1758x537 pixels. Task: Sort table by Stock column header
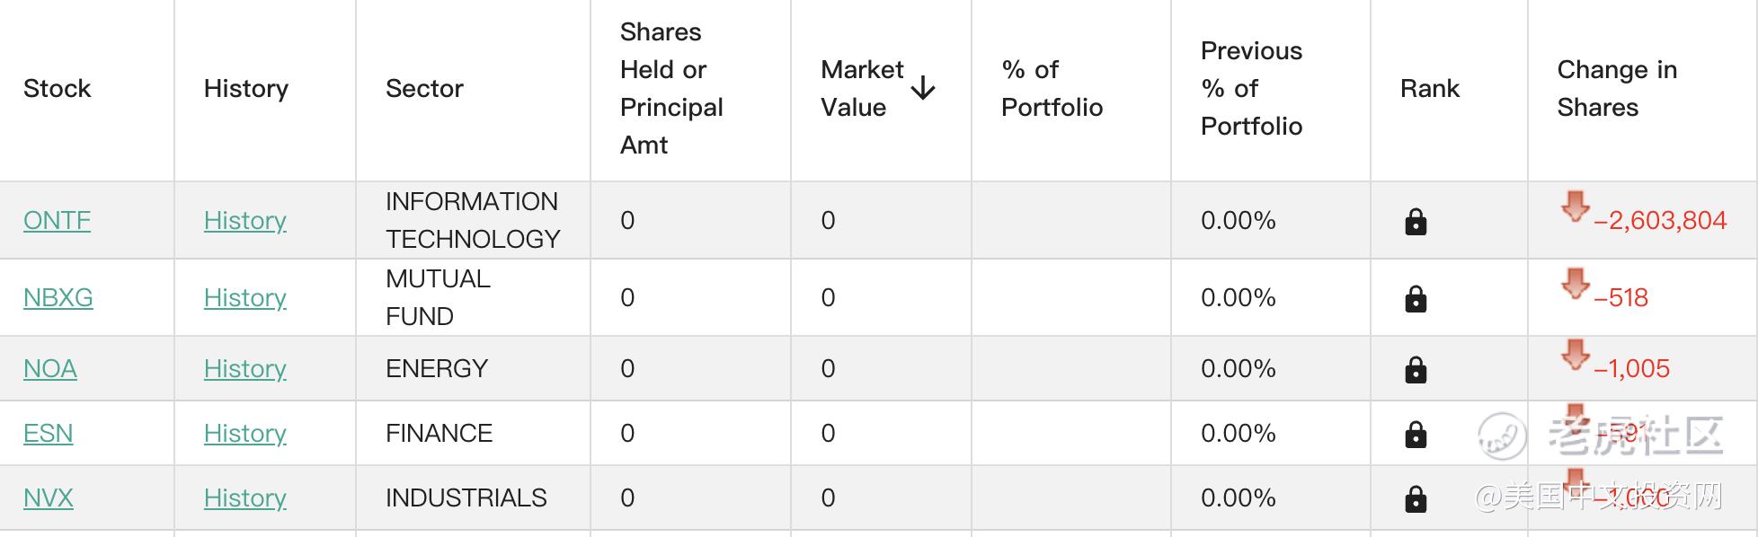click(58, 88)
